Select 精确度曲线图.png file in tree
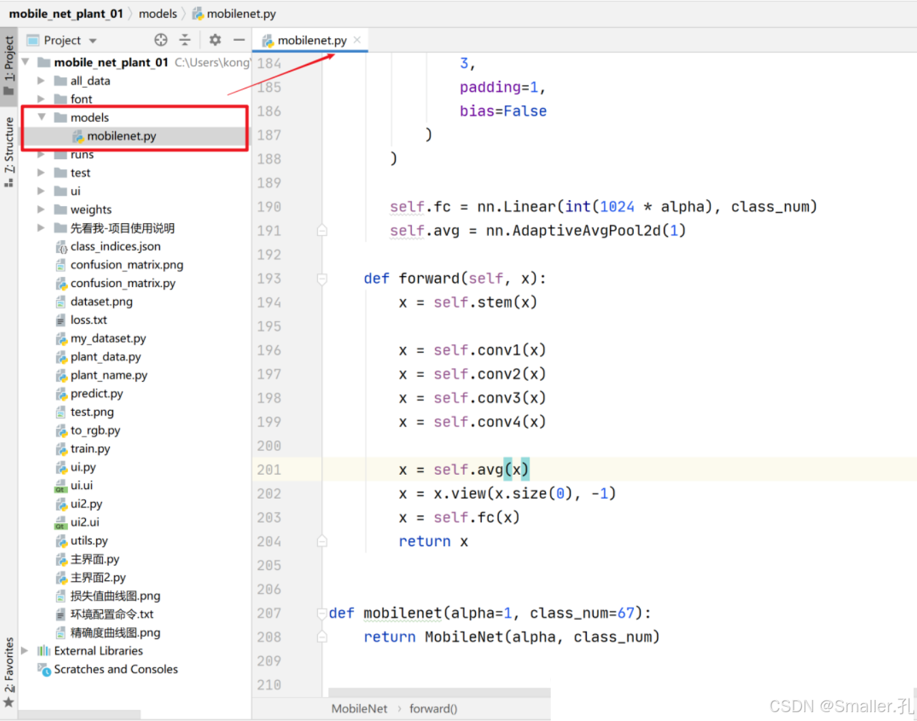Screen dimensions: 917x721 [115, 633]
